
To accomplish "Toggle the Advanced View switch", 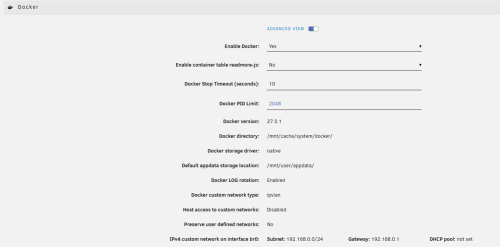I will (313, 29).
